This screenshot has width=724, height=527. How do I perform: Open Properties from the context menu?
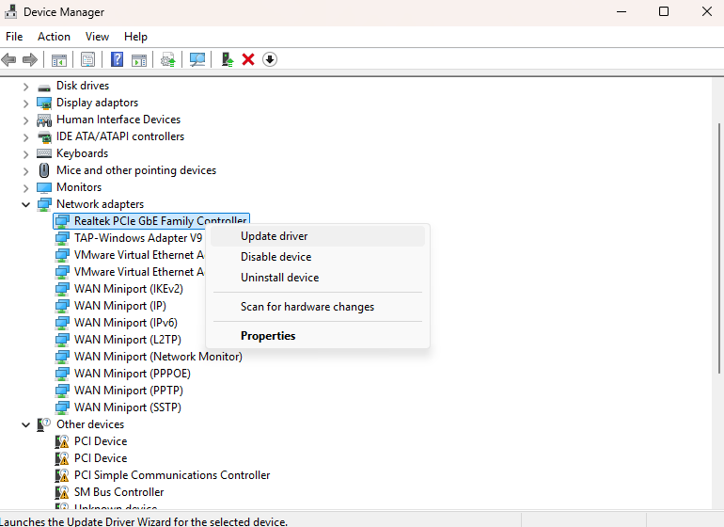coord(268,336)
